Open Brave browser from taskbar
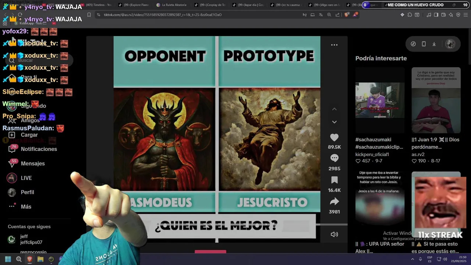 pos(29,259)
